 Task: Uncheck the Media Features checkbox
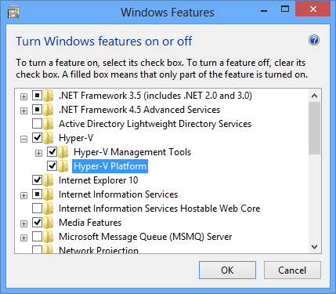click(x=37, y=223)
